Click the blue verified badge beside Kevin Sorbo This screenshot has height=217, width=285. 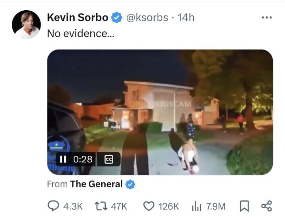click(116, 17)
